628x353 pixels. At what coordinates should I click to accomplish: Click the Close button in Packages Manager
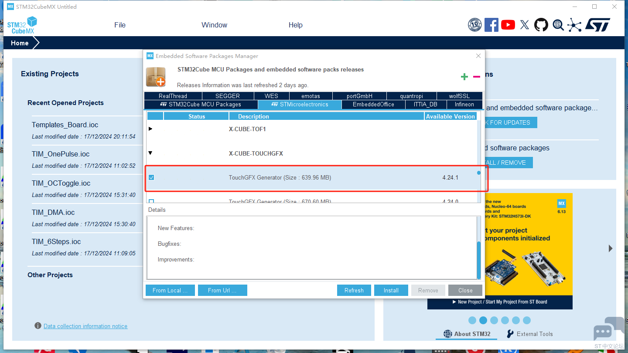click(465, 290)
